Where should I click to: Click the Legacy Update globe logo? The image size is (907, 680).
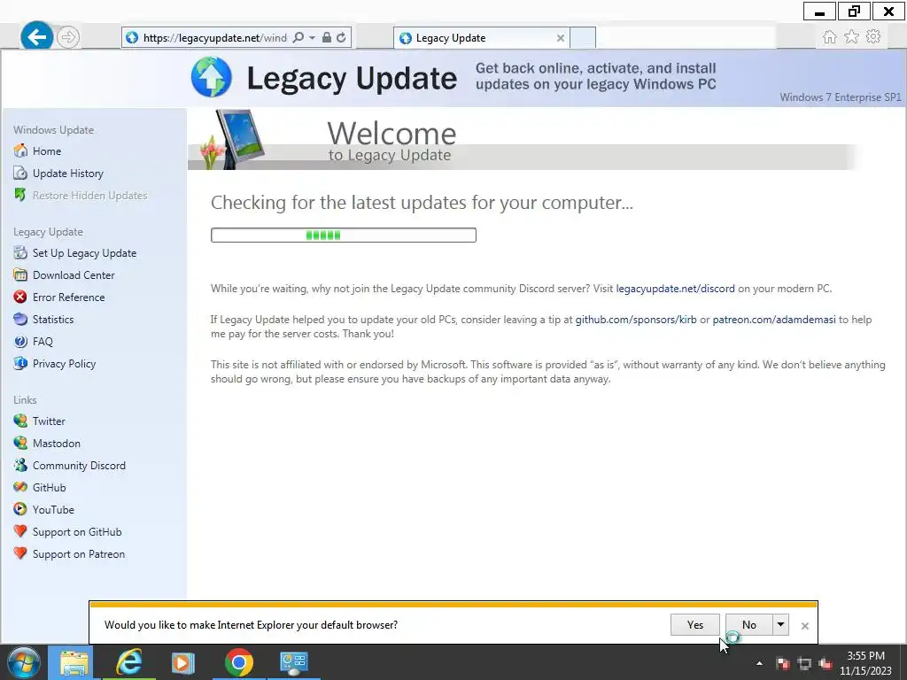pyautogui.click(x=211, y=77)
